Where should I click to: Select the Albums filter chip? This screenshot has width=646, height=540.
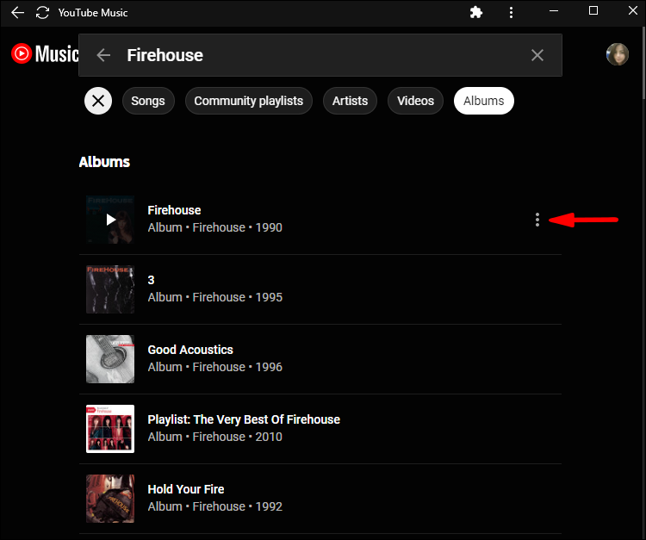click(483, 101)
